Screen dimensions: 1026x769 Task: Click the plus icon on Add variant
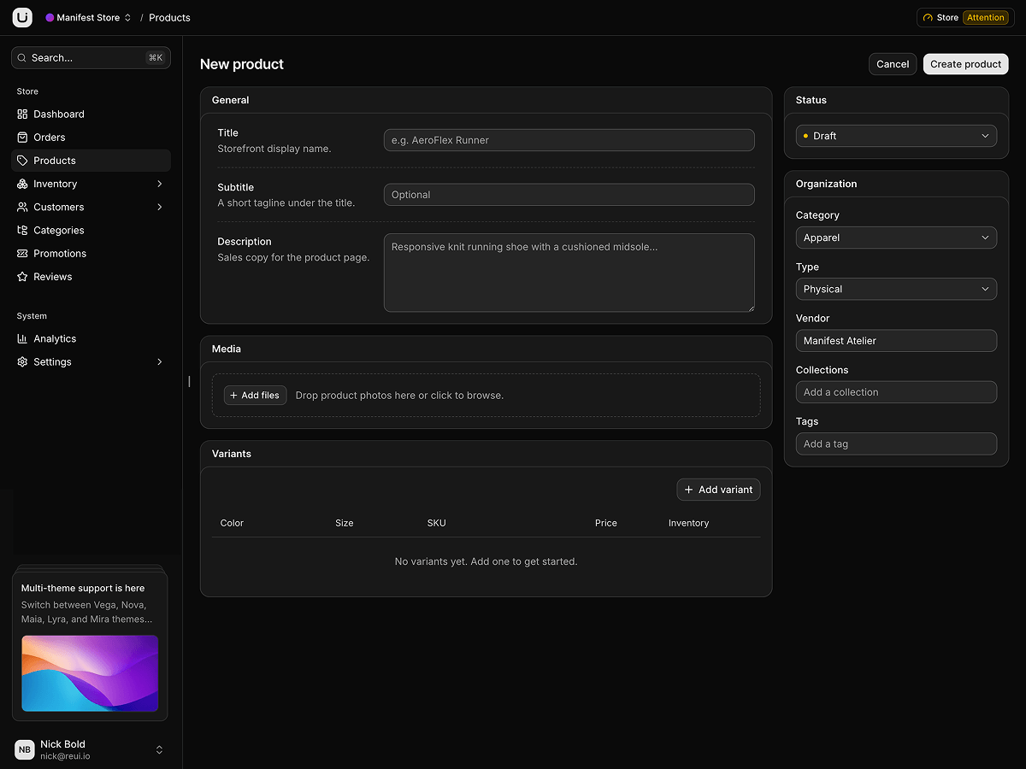coord(689,490)
